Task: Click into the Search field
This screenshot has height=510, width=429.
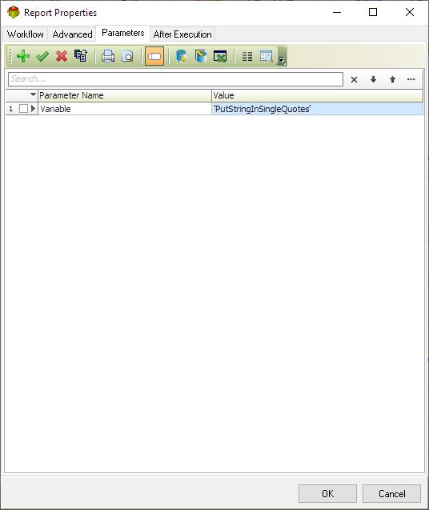Action: pos(175,79)
